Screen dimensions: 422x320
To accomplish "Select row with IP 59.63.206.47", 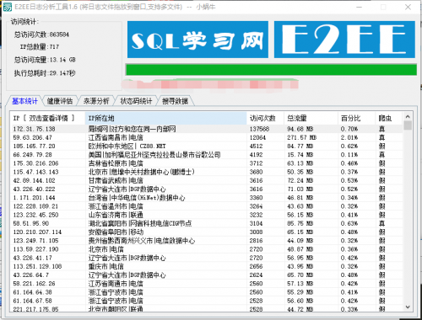I will (x=207, y=137).
